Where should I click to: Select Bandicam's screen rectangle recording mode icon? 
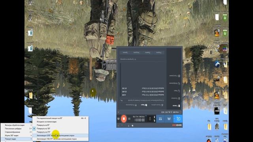(x=178, y=119)
